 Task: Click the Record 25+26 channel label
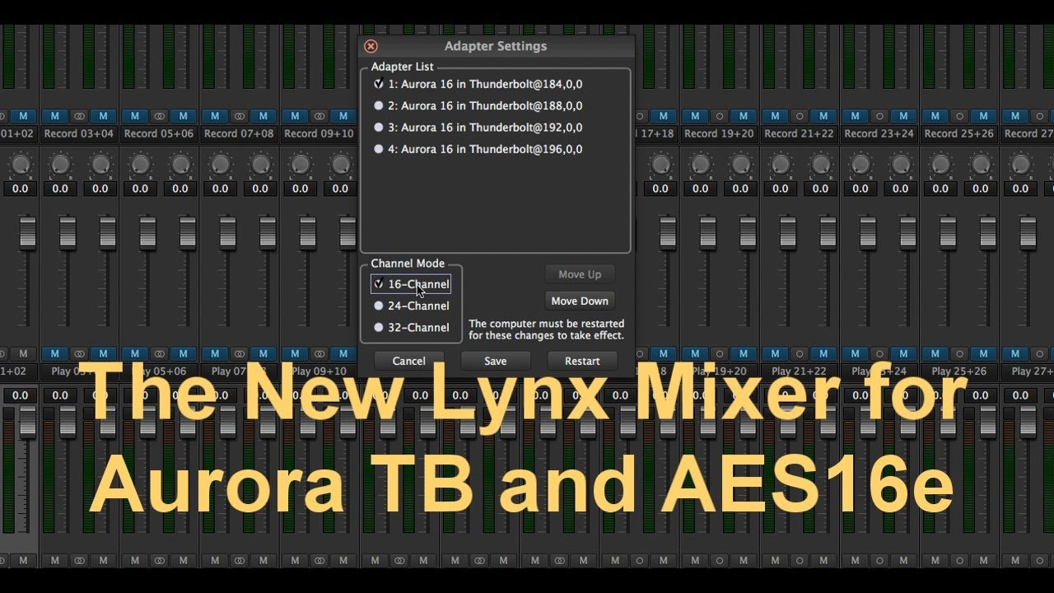click(958, 133)
